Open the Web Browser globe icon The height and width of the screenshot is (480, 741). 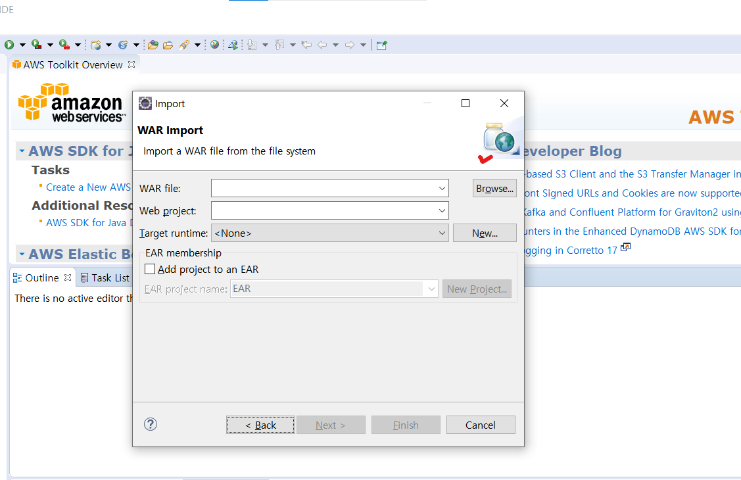pyautogui.click(x=214, y=45)
